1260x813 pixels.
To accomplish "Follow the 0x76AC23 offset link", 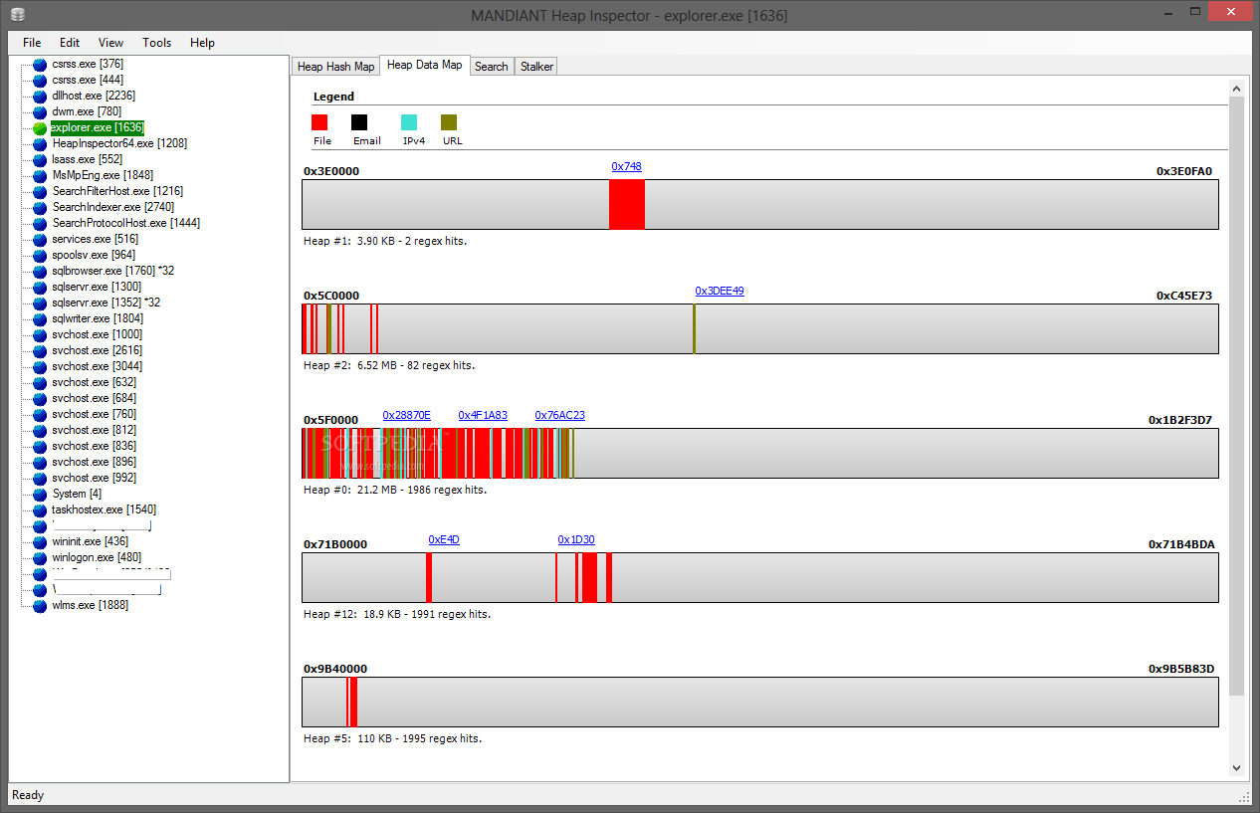I will [559, 416].
